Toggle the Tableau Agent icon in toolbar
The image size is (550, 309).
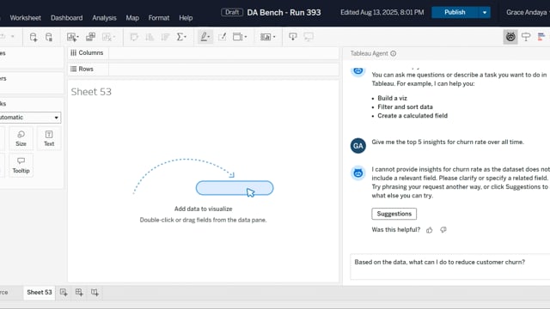point(510,37)
